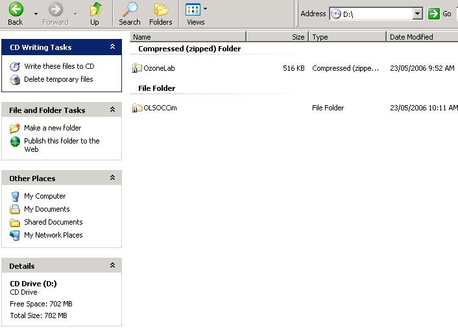Image resolution: width=458 pixels, height=333 pixels.
Task: Open My Network Places link
Action: 53,235
